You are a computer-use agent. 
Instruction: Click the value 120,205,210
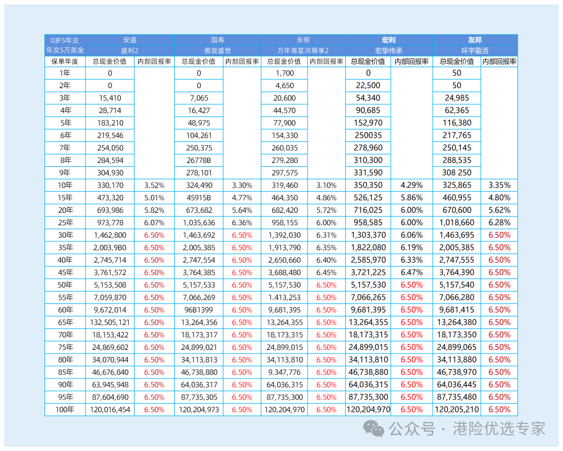click(457, 410)
